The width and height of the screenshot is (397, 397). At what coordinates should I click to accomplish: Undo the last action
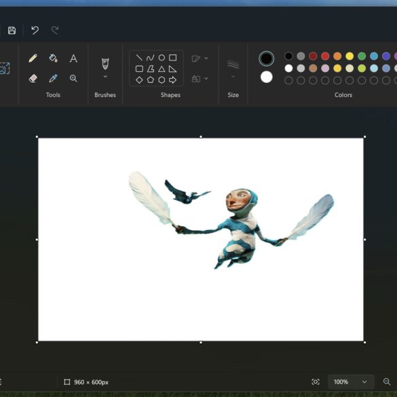click(35, 31)
